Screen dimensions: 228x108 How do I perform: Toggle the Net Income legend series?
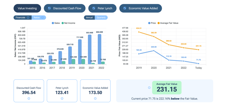click(68, 23)
